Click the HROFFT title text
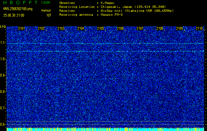Image resolution: width=207 pixels, height=131 pixels. coord(20,3)
